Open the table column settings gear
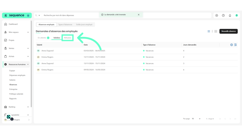The width and height of the screenshot is (242, 136). pos(231,45)
